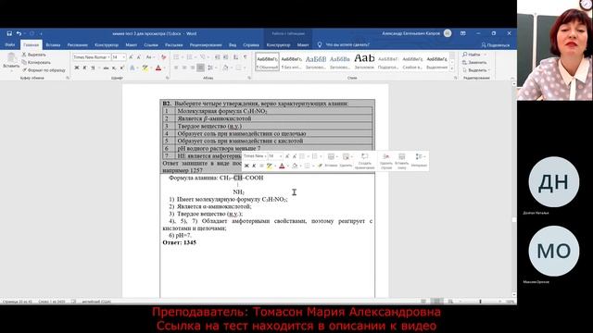Viewport: 593px width, 333px height.
Task: Toggle underline (Ч) in the ribbon
Action: [x=93, y=68]
